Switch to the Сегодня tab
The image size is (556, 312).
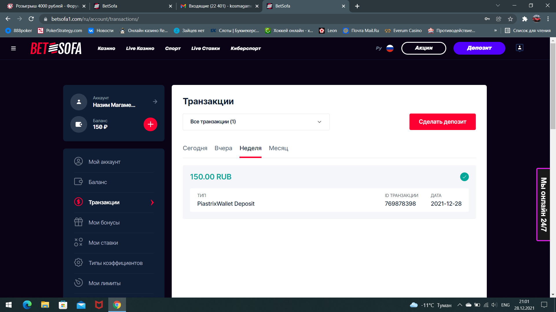point(195,148)
